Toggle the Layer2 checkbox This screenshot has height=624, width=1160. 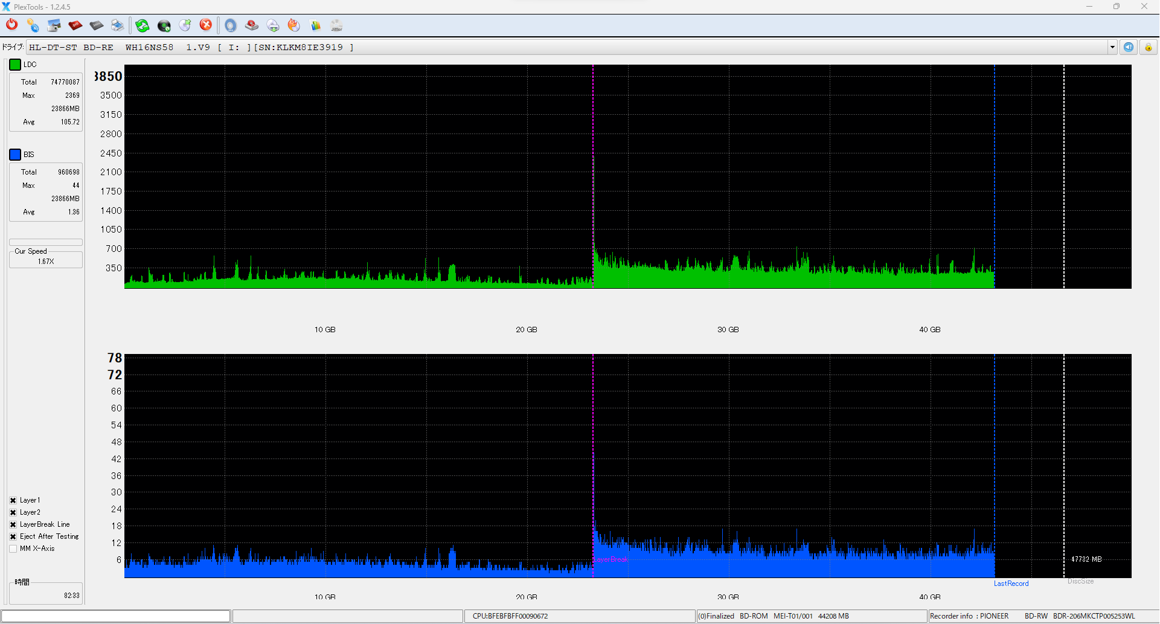(13, 512)
